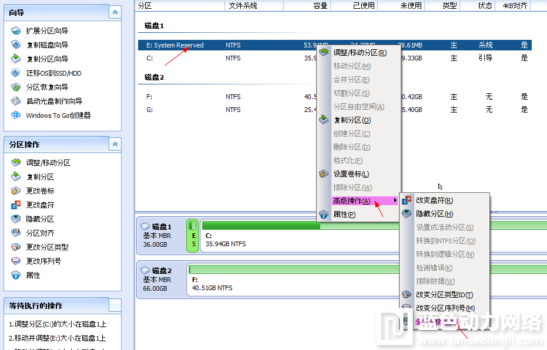Click the Copy Disk Wizard icon (复制磁盘向导)
547x350 pixels.
(16, 45)
